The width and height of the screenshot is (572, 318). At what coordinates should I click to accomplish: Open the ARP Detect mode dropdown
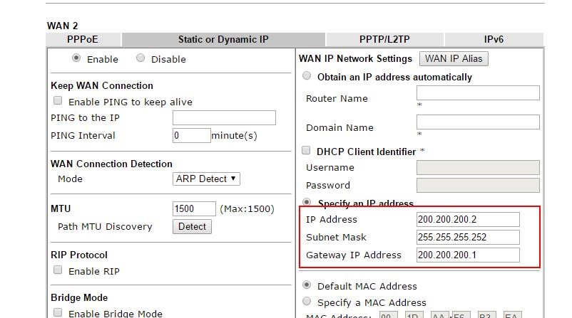(206, 179)
